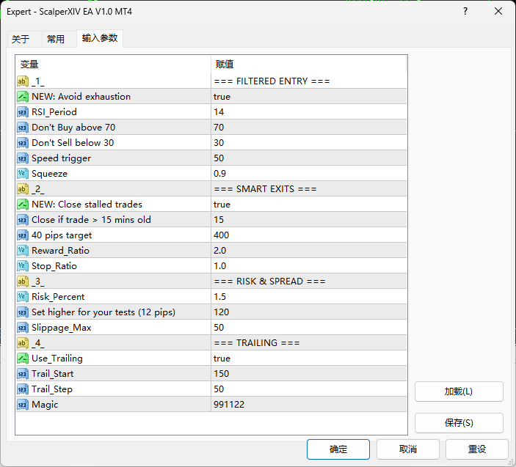Click the double-type icon beside Squeeze
Viewport: 516px width, 467px height.
coord(23,173)
